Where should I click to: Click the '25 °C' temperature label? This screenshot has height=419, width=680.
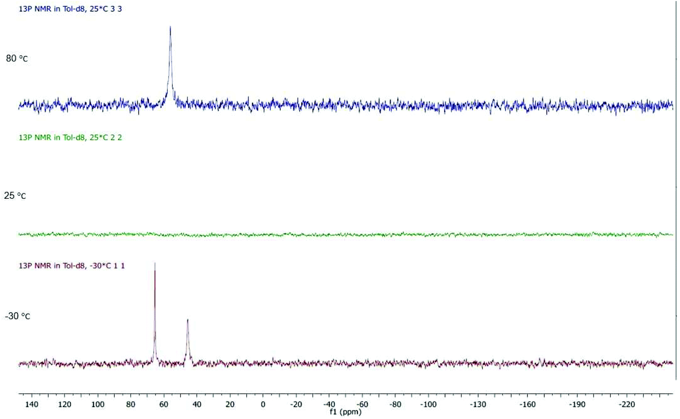coord(15,195)
